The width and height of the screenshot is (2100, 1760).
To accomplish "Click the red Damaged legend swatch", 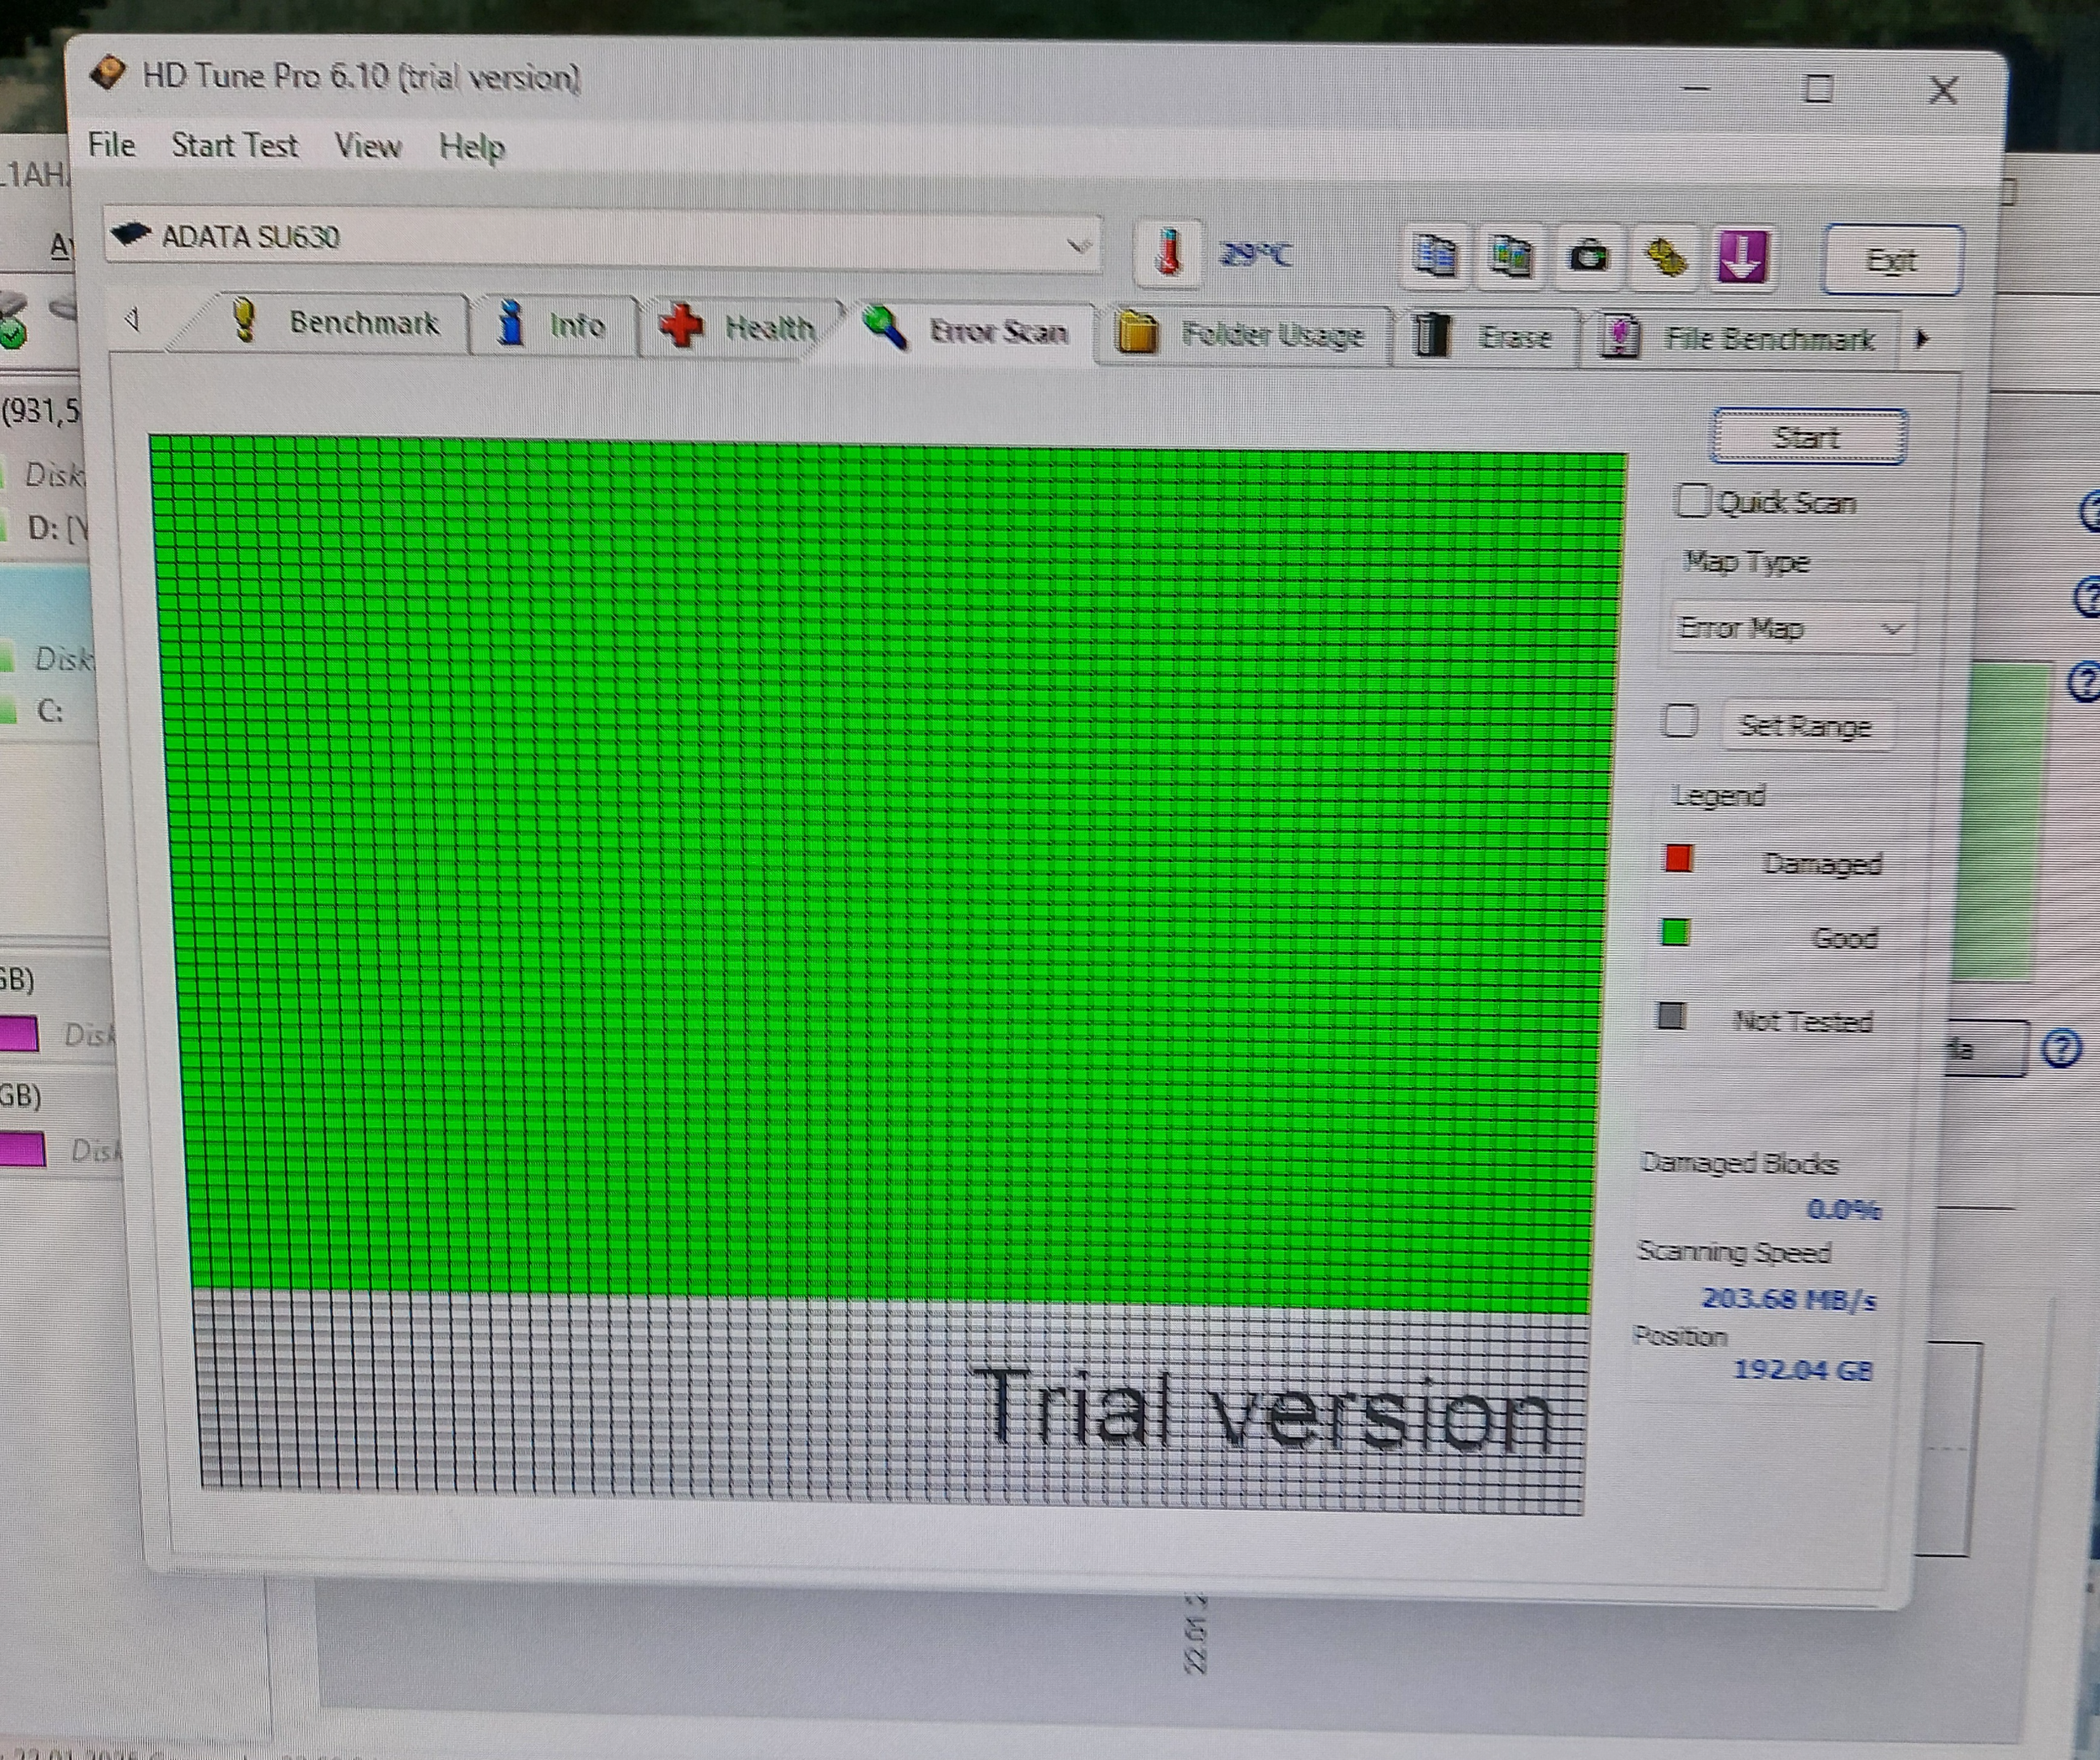I will [x=1678, y=858].
